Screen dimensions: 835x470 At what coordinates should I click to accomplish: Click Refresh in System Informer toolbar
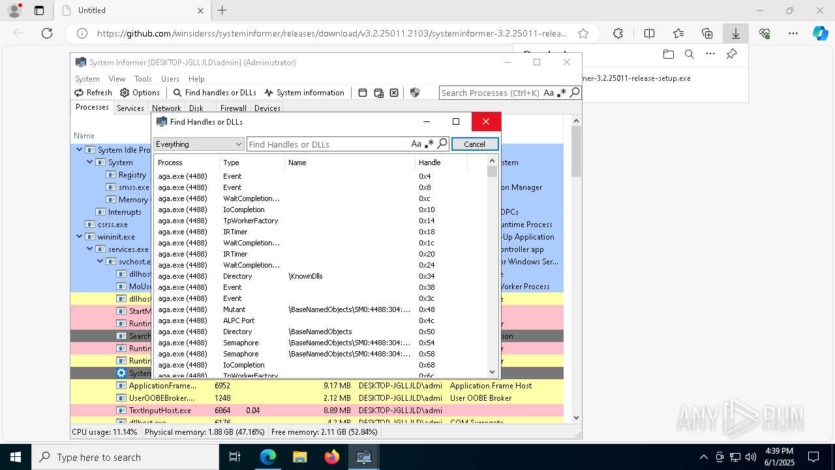pos(93,93)
